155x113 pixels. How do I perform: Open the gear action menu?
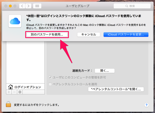point(20,92)
